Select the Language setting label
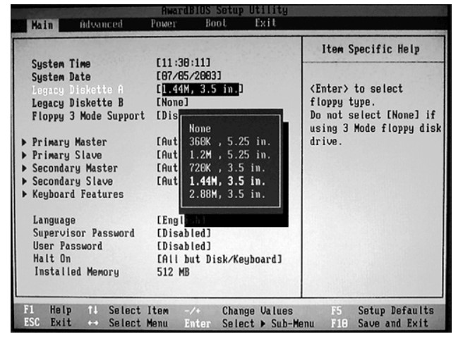The width and height of the screenshot is (463, 346). (x=54, y=221)
